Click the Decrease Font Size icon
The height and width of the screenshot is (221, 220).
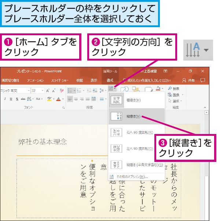(54, 91)
